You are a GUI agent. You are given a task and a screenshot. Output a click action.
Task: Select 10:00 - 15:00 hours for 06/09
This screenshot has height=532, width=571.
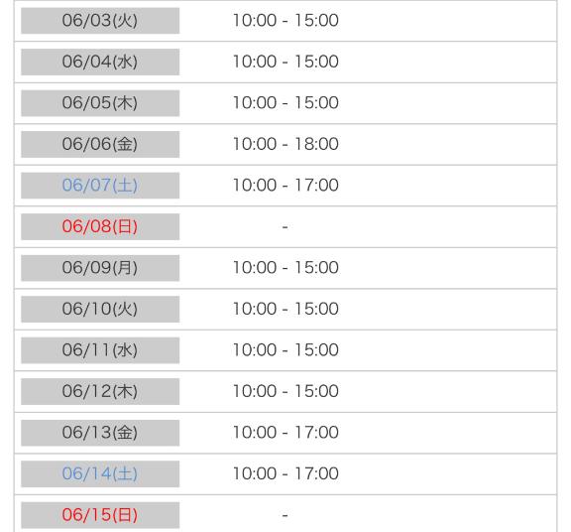pyautogui.click(x=285, y=268)
